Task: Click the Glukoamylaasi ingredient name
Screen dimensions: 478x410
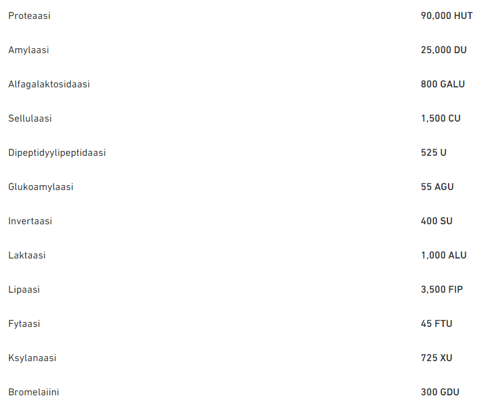Action: [x=41, y=187]
